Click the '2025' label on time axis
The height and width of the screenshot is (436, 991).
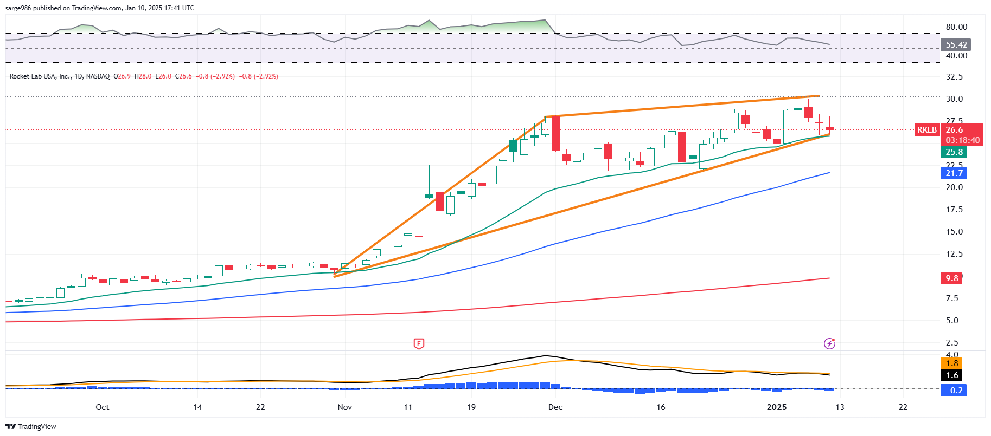coord(776,407)
